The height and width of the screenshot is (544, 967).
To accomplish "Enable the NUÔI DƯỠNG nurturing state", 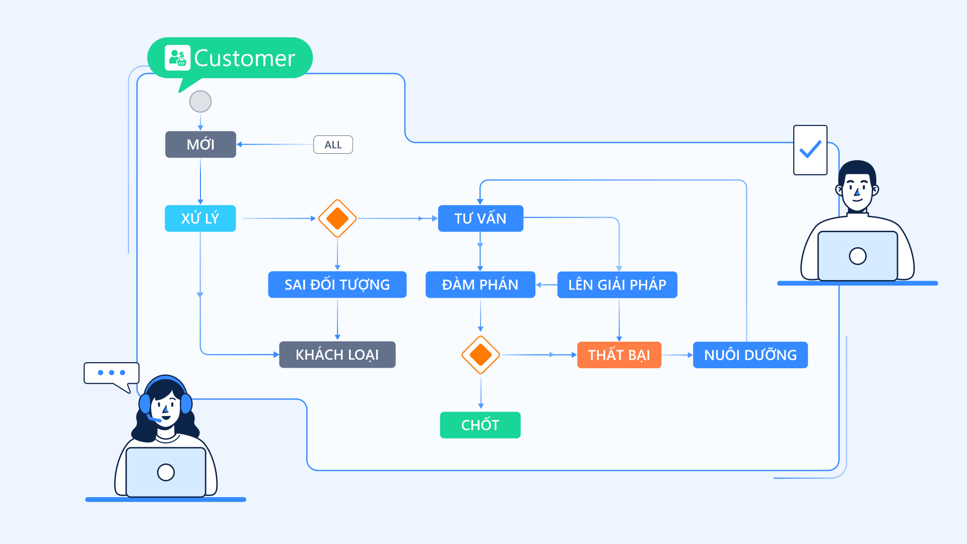I will click(750, 355).
